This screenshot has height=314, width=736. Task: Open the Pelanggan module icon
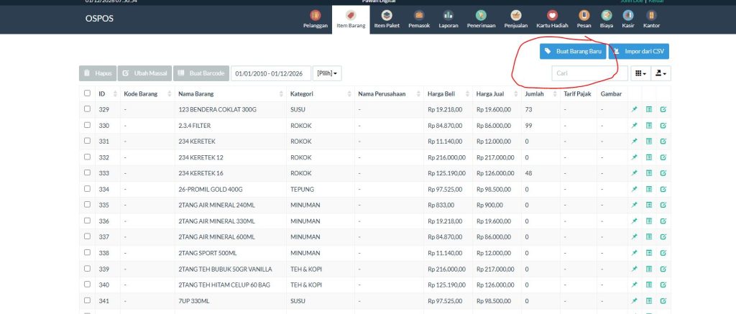315,15
